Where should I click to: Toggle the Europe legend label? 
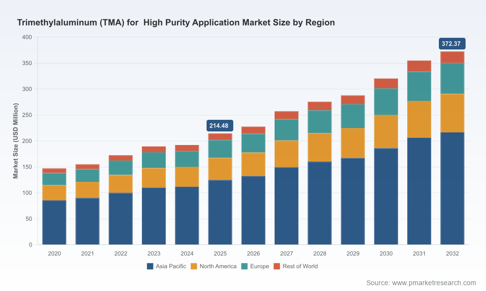(x=260, y=266)
